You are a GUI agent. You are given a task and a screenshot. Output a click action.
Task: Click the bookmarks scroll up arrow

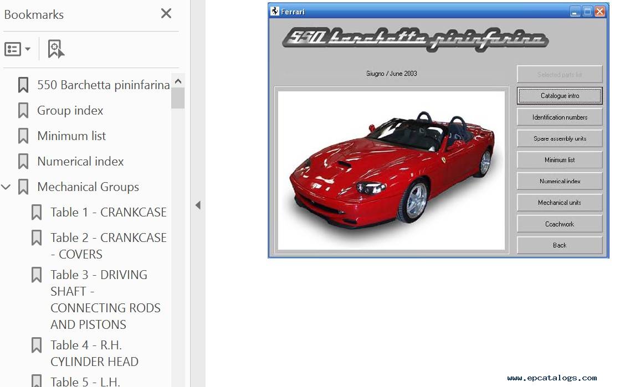[178, 81]
